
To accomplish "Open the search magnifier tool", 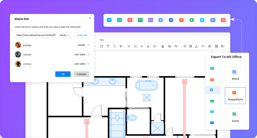I will tap(185, 46).
